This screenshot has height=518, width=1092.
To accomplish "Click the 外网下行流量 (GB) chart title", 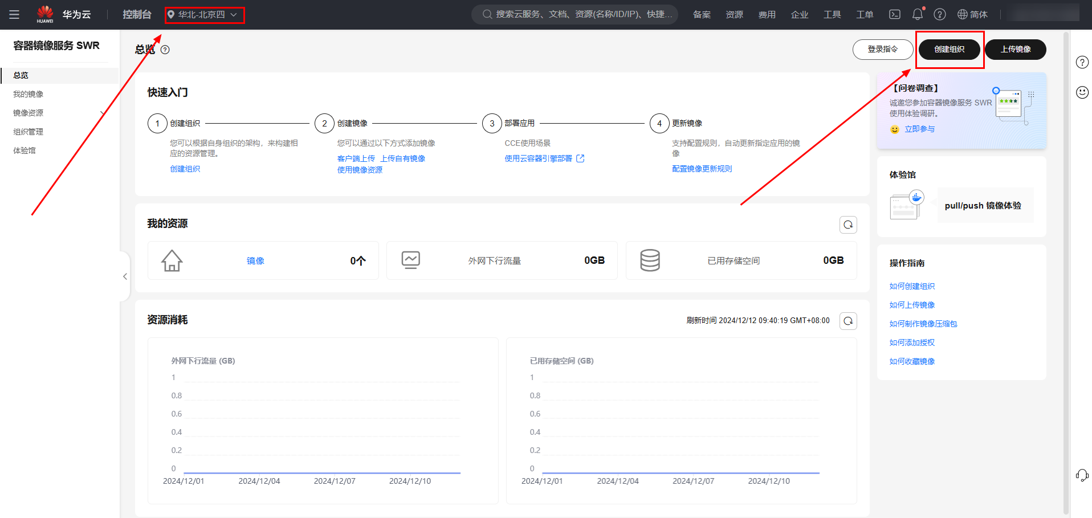I will 203,361.
